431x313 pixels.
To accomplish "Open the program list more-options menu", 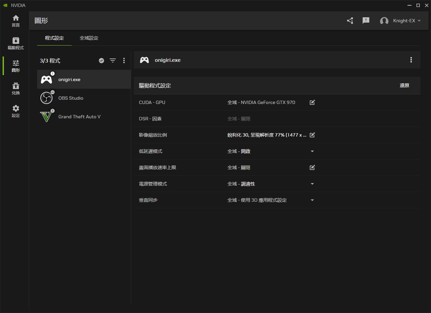I will tap(124, 61).
